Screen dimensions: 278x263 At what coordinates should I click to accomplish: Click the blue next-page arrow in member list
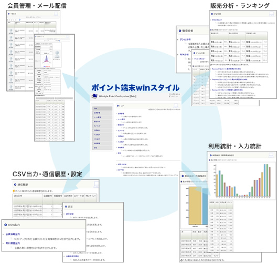click(x=20, y=20)
